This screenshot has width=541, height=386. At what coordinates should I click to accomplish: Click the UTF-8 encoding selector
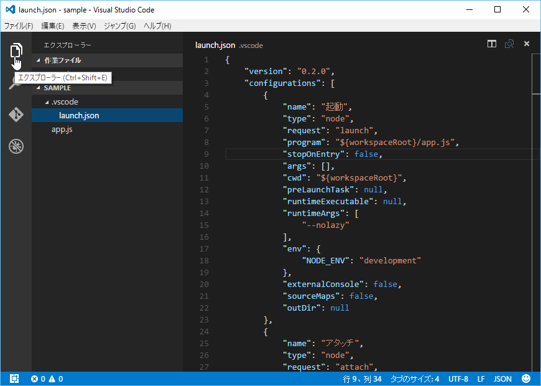coord(458,379)
